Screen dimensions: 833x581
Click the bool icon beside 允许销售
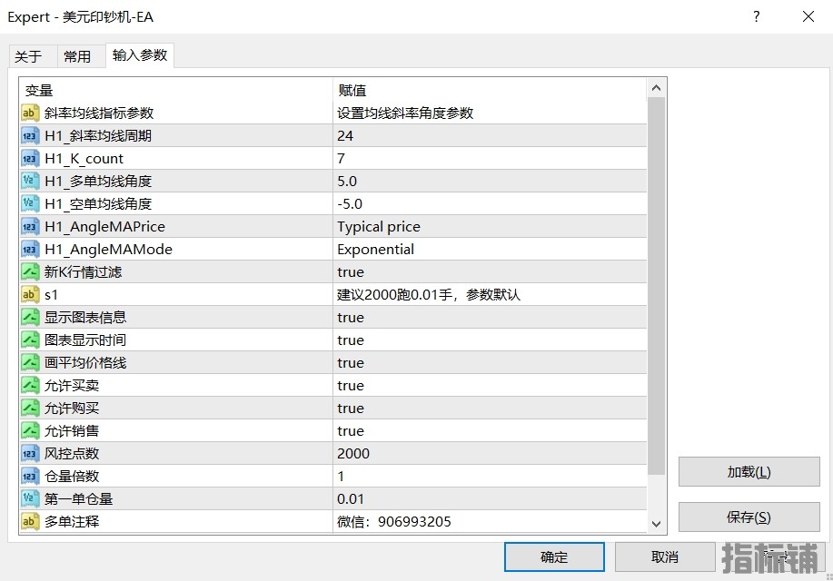(x=30, y=431)
